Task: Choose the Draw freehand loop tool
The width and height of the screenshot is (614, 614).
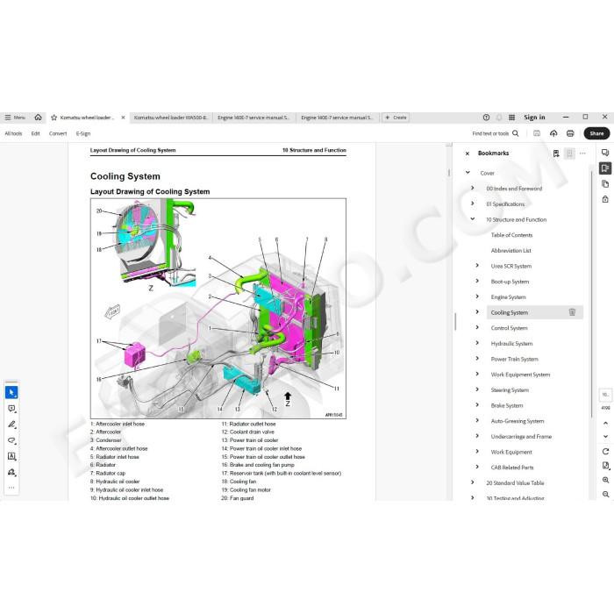Action: pyautogui.click(x=11, y=440)
